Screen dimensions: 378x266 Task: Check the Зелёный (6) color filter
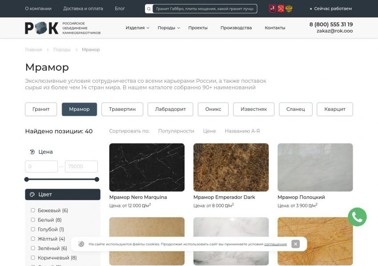click(x=33, y=248)
